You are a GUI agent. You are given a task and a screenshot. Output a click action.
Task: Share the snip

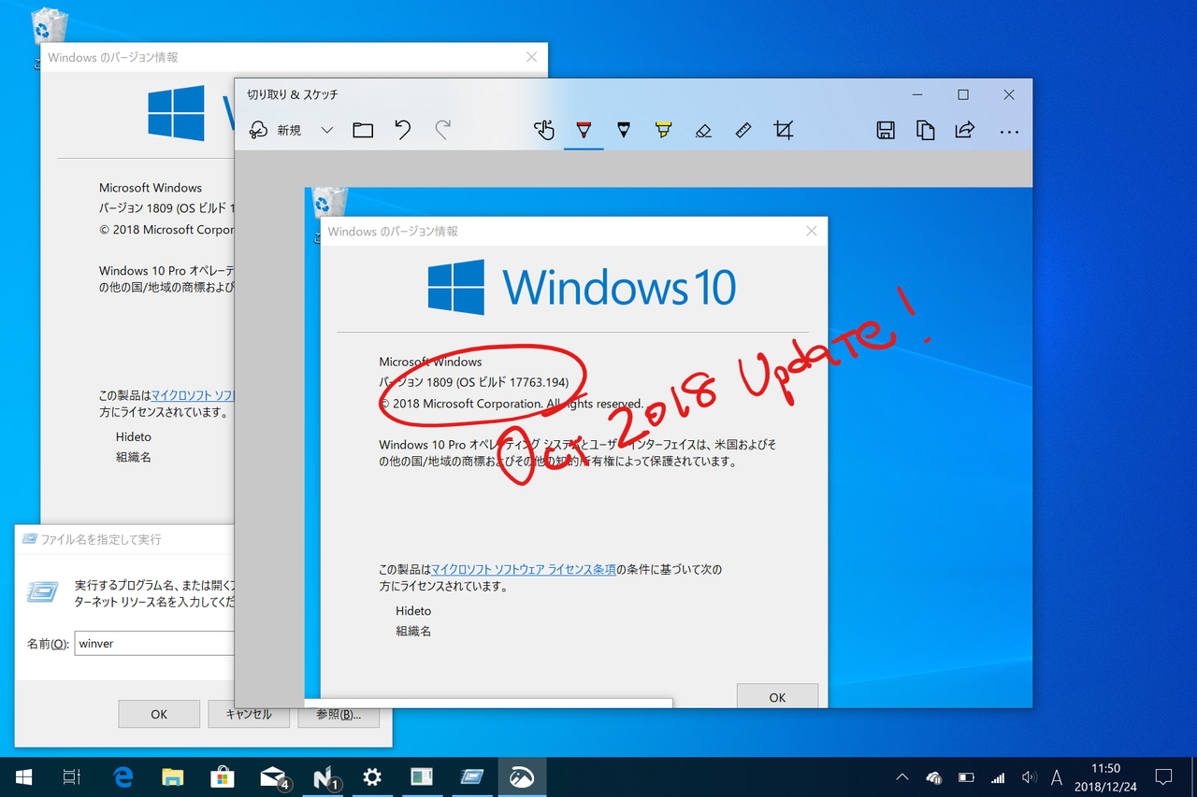tap(965, 130)
